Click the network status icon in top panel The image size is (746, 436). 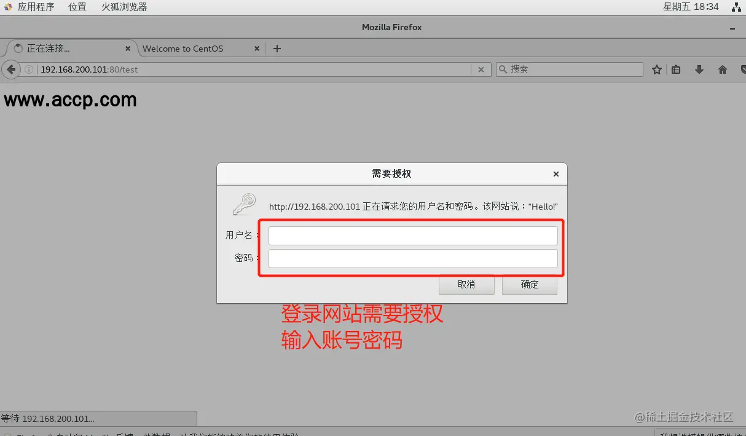[x=736, y=7]
